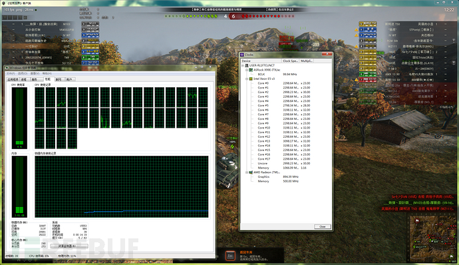Click the Clock Speed column header
The image size is (459, 265).
tap(291, 61)
